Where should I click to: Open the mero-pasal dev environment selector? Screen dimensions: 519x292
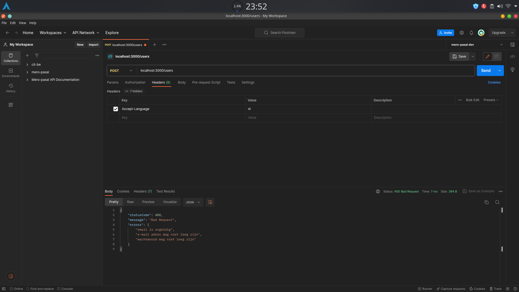[x=477, y=45]
